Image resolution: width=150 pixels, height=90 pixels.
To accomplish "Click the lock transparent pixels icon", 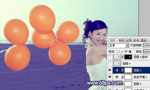I will (x=118, y=51).
